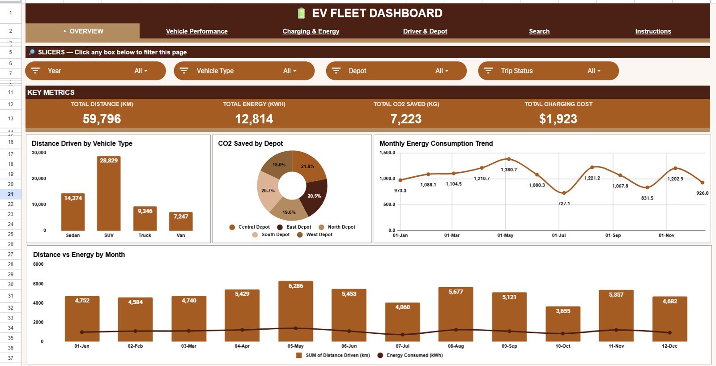The width and height of the screenshot is (716, 366).
Task: Click the Distance vs Energy by Month title
Action: click(x=79, y=255)
